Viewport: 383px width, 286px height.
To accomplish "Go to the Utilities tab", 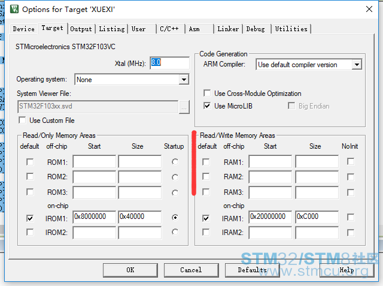I will click(x=291, y=29).
